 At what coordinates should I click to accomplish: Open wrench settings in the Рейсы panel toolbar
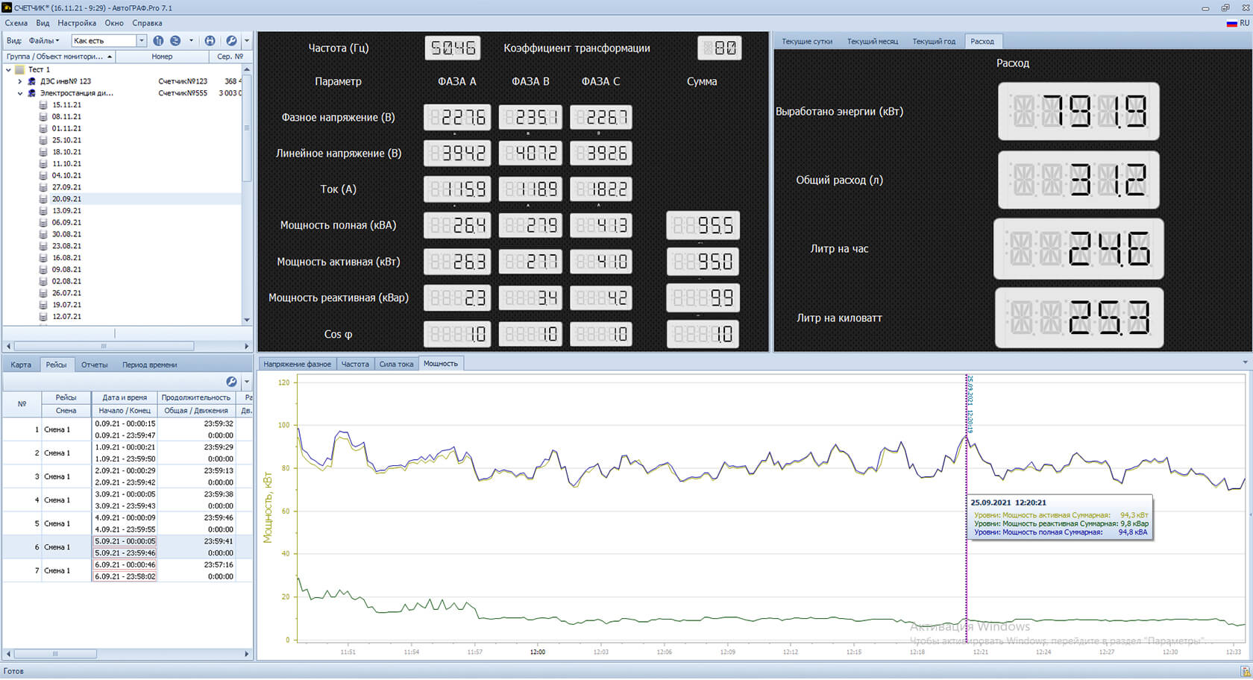[231, 382]
